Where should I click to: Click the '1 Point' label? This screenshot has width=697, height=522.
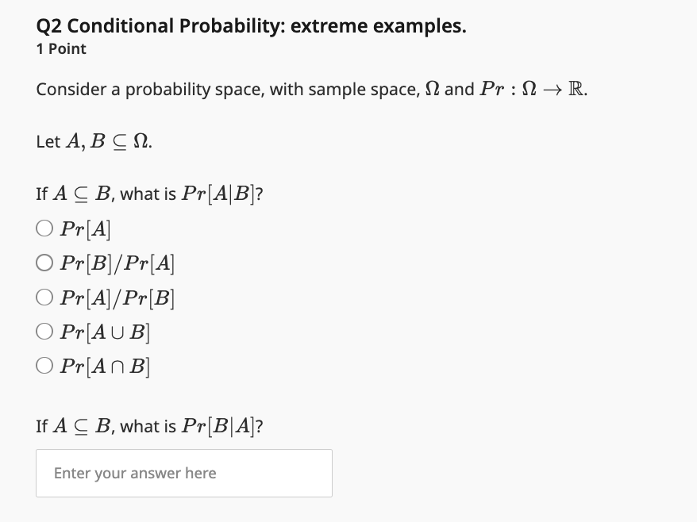(61, 49)
